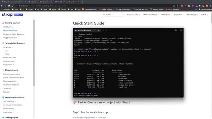The height and width of the screenshot is (119, 212).
Task: Reload the page with the refresh icon
Action: click(9, 6)
